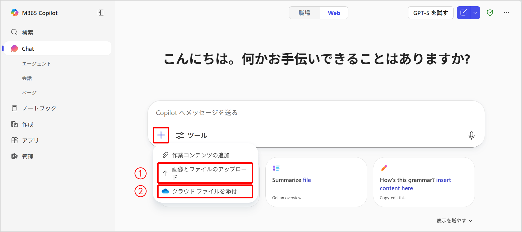Choose 作業コンテンツの追加 from the menu
The height and width of the screenshot is (232, 522).
[200, 155]
